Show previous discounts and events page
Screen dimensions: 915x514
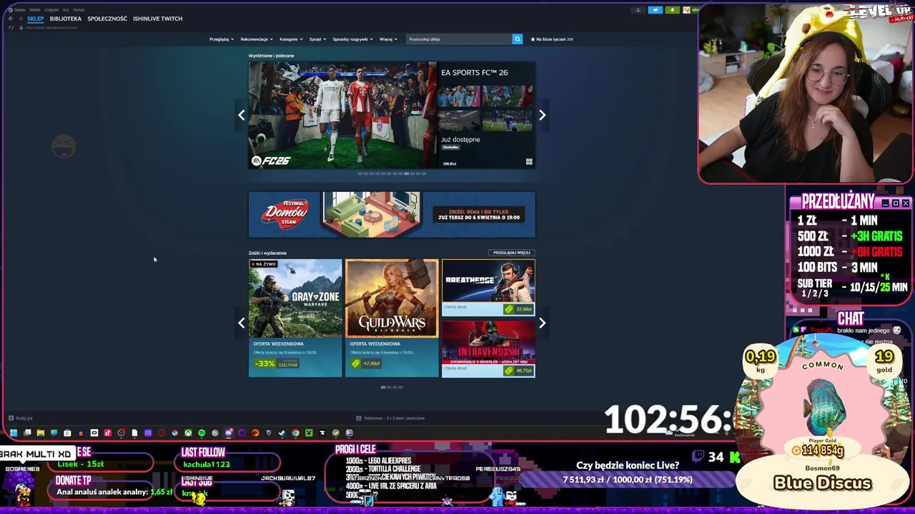pos(241,323)
